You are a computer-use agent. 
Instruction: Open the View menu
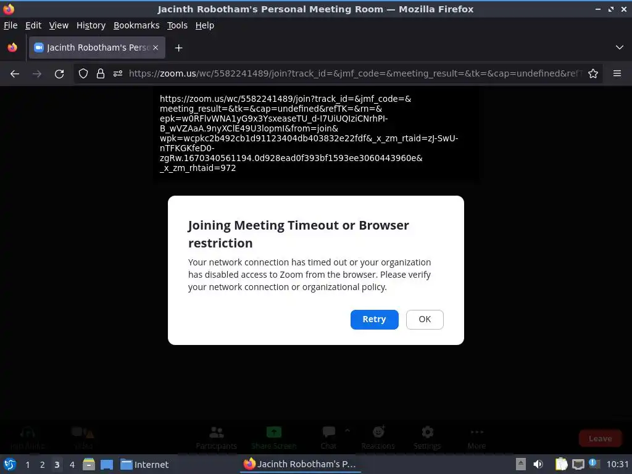pos(59,25)
